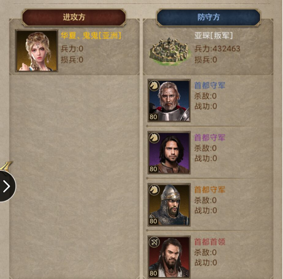Click the orange 首都守军 label
283x279 pixels.
[210, 190]
